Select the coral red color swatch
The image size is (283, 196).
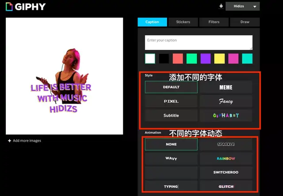point(178,59)
